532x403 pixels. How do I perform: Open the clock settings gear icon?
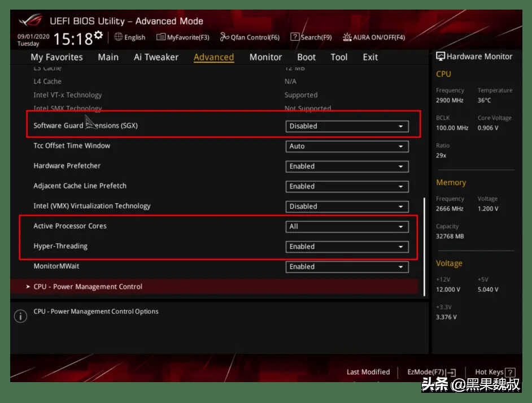98,35
